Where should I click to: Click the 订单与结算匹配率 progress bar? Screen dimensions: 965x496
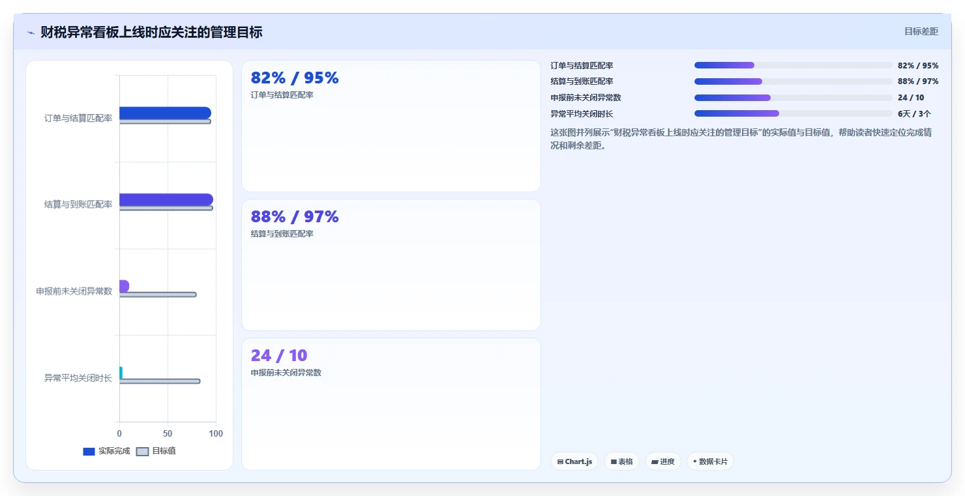pos(793,65)
